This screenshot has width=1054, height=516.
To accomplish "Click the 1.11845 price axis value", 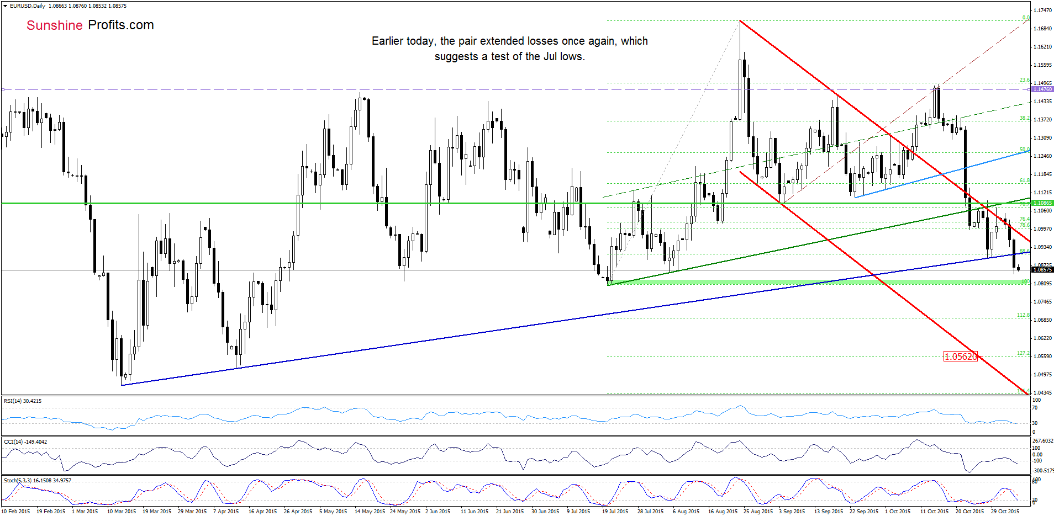I will pos(1042,174).
